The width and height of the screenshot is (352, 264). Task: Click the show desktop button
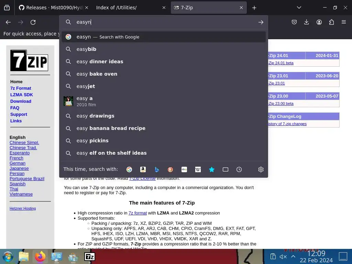click(343, 256)
